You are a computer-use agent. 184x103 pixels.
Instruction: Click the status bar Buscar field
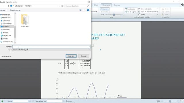(20, 101)
